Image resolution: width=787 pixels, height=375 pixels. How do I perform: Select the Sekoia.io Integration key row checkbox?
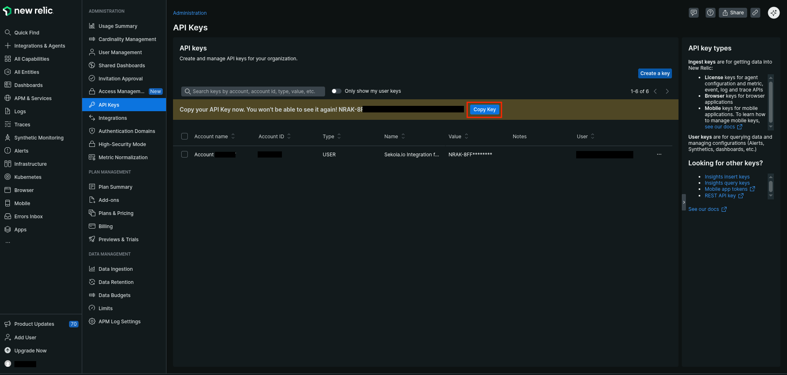[185, 155]
